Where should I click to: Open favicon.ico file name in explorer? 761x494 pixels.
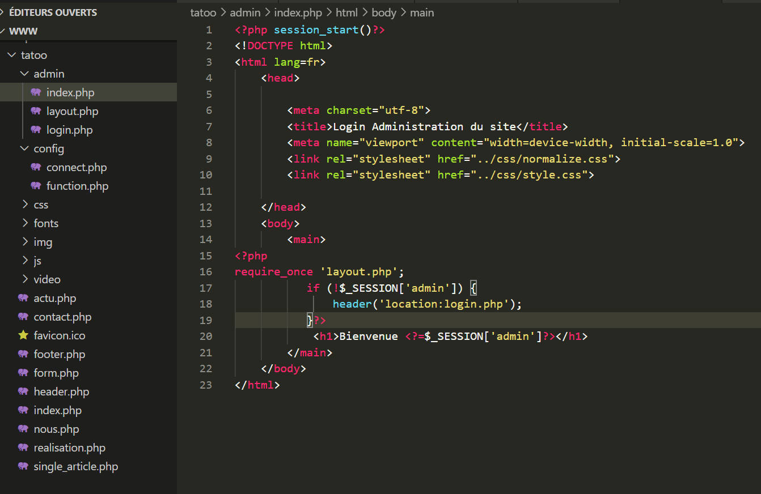pyautogui.click(x=60, y=335)
